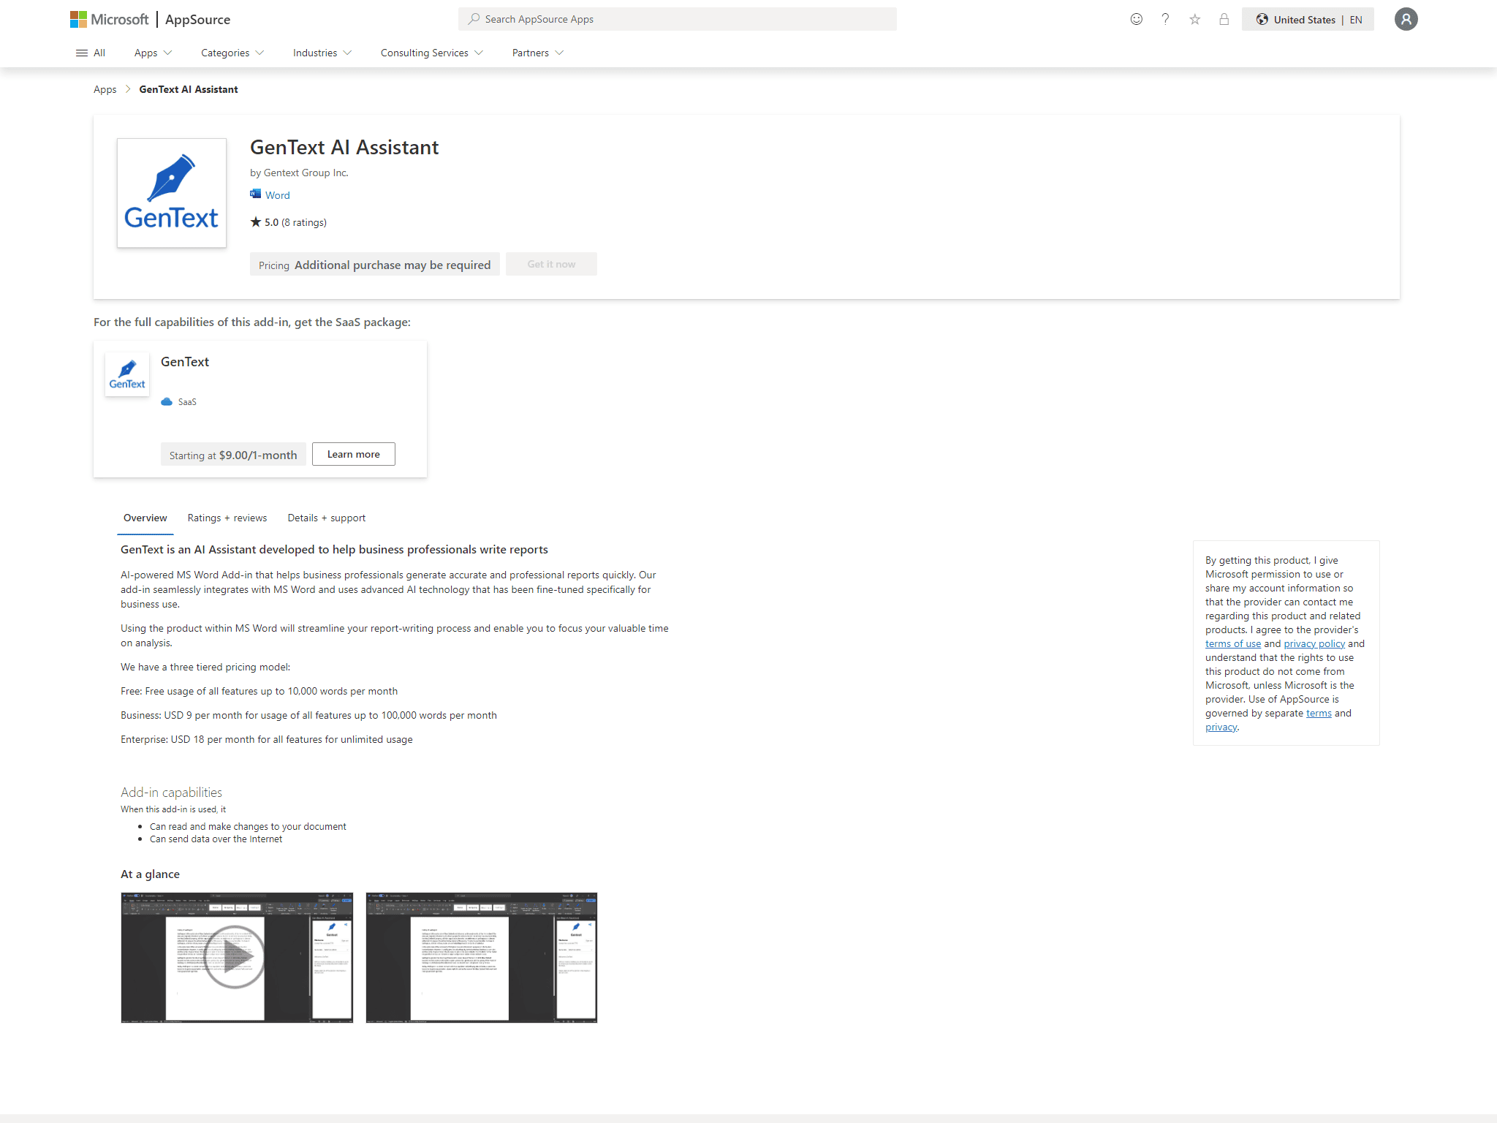This screenshot has height=1123, width=1497.
Task: Open provider's terms of use link
Action: pos(1233,643)
